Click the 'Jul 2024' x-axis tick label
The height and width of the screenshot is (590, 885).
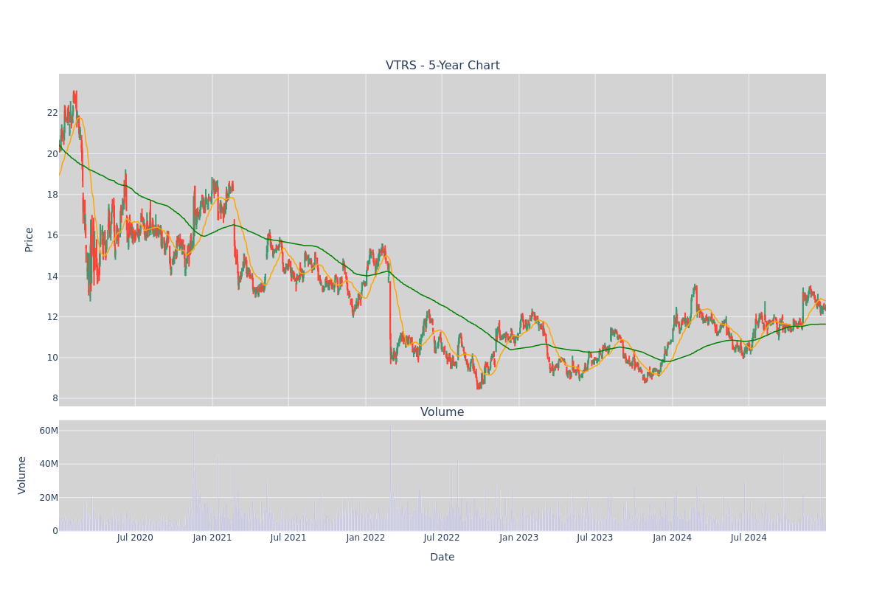(x=749, y=538)
